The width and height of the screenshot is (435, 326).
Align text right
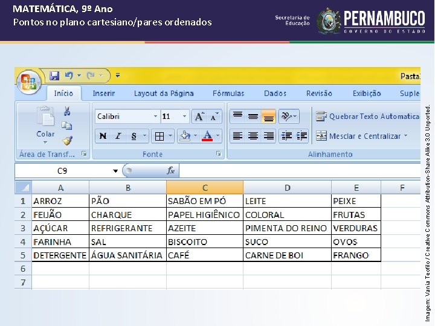click(268, 136)
